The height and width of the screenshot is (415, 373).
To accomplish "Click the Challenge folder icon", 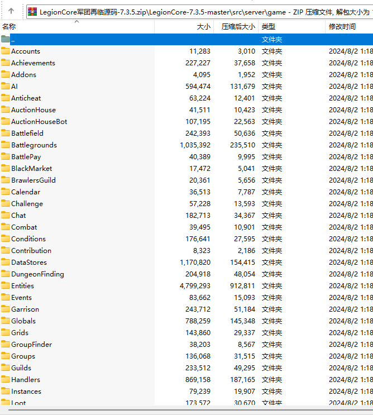I will [5, 203].
